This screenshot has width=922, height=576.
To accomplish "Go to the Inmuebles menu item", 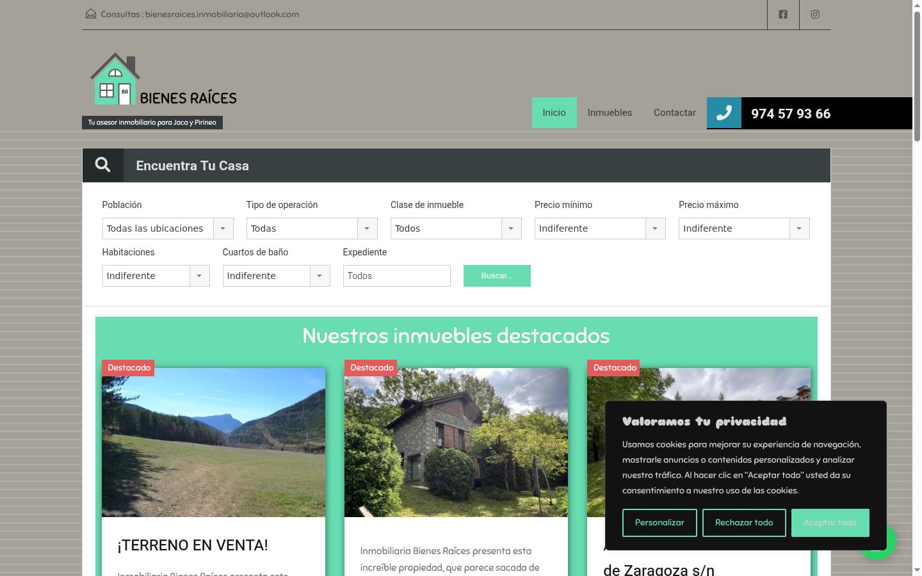I will [610, 113].
